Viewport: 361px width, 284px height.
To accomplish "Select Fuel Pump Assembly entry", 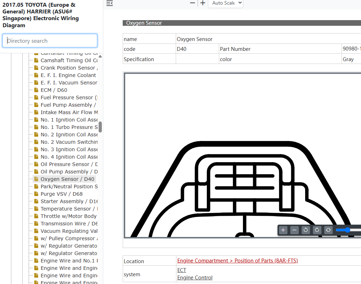I will coord(68,105).
